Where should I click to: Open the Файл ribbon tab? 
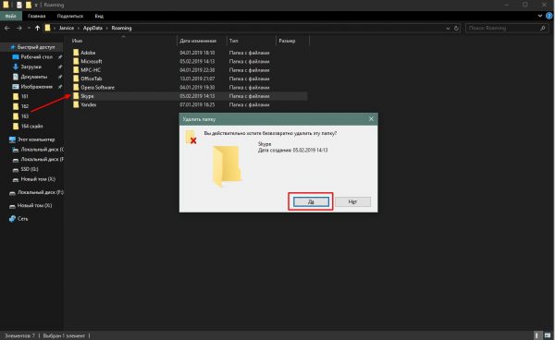click(10, 16)
